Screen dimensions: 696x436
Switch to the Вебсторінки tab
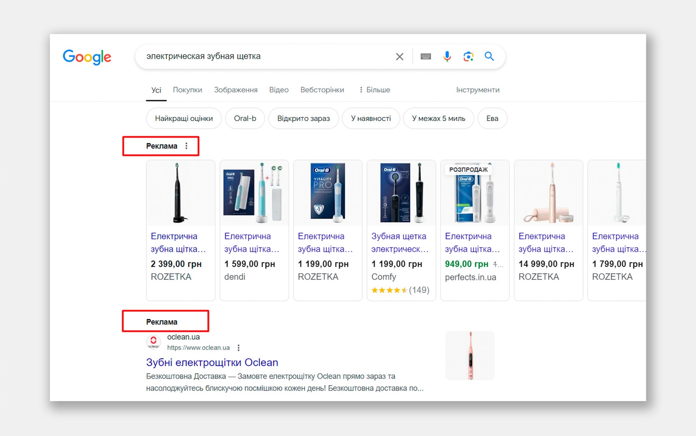click(322, 90)
